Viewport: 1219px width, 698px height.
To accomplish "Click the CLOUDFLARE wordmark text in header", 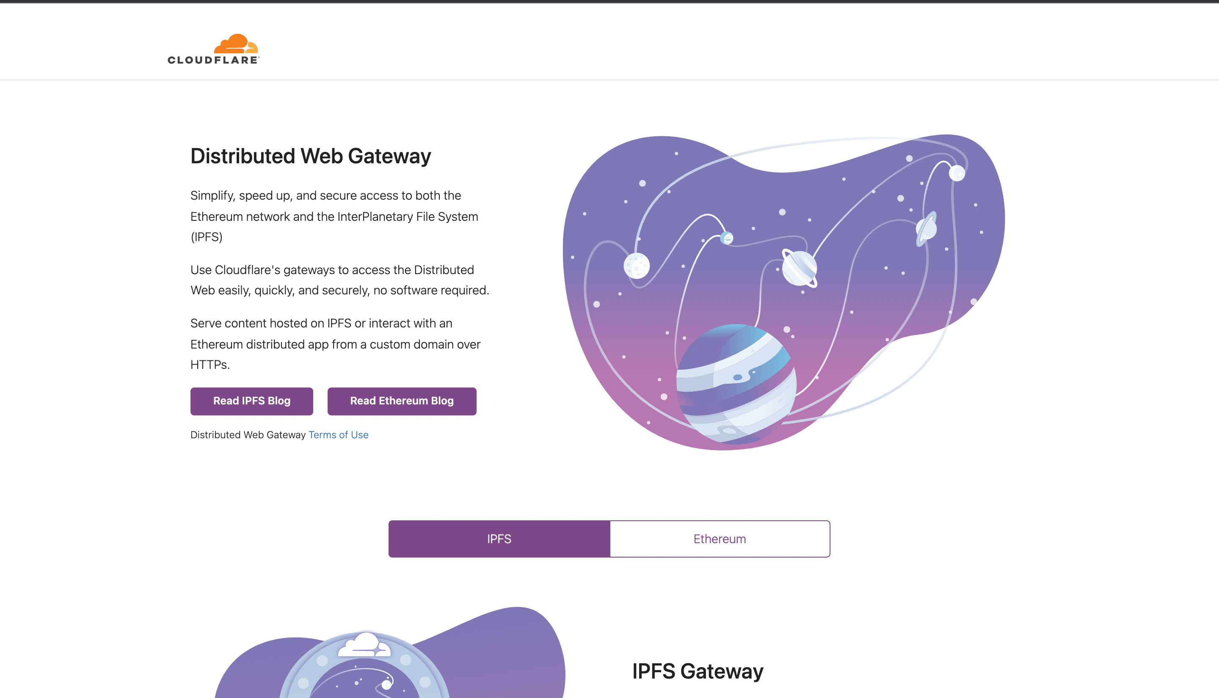I will (x=213, y=60).
